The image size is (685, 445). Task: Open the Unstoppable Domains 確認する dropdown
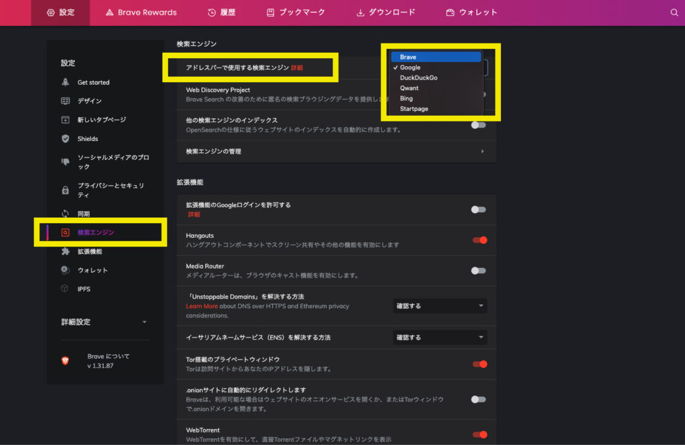(440, 306)
